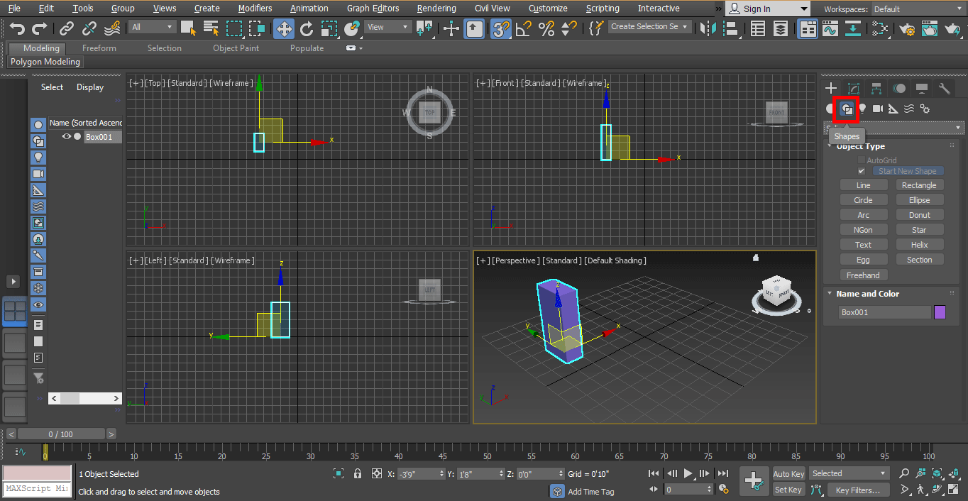Image resolution: width=968 pixels, height=501 pixels.
Task: Click the Undo arrow in the main toolbar
Action: [17, 28]
